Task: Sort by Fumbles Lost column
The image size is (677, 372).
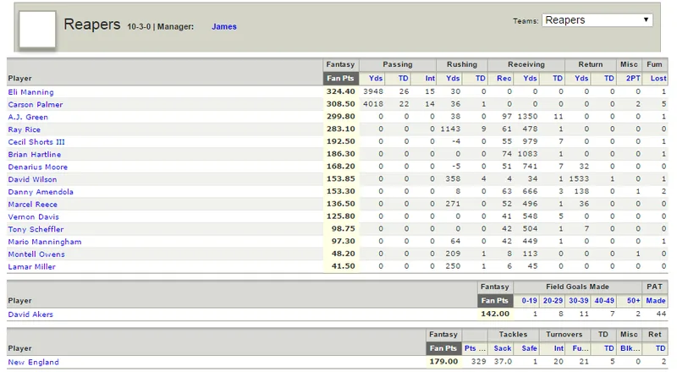Action: [x=658, y=79]
